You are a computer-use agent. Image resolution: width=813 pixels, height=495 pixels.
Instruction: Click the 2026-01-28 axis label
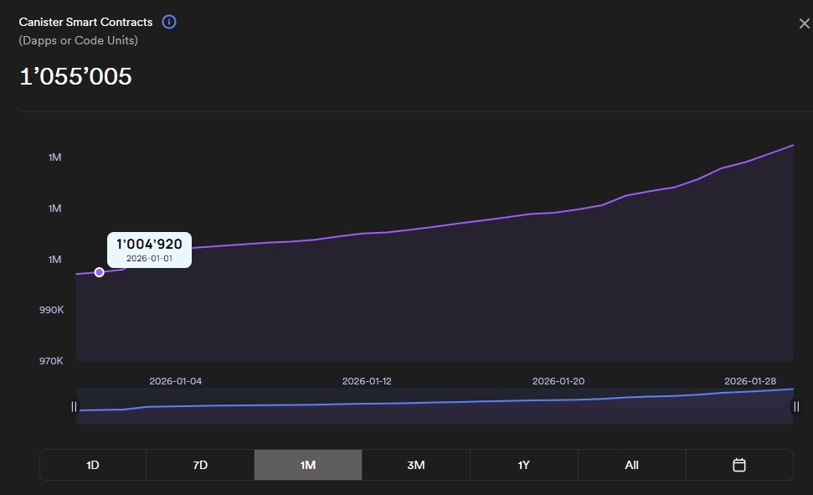coord(749,380)
